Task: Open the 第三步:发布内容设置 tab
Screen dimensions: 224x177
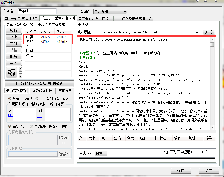Action: 95,19
